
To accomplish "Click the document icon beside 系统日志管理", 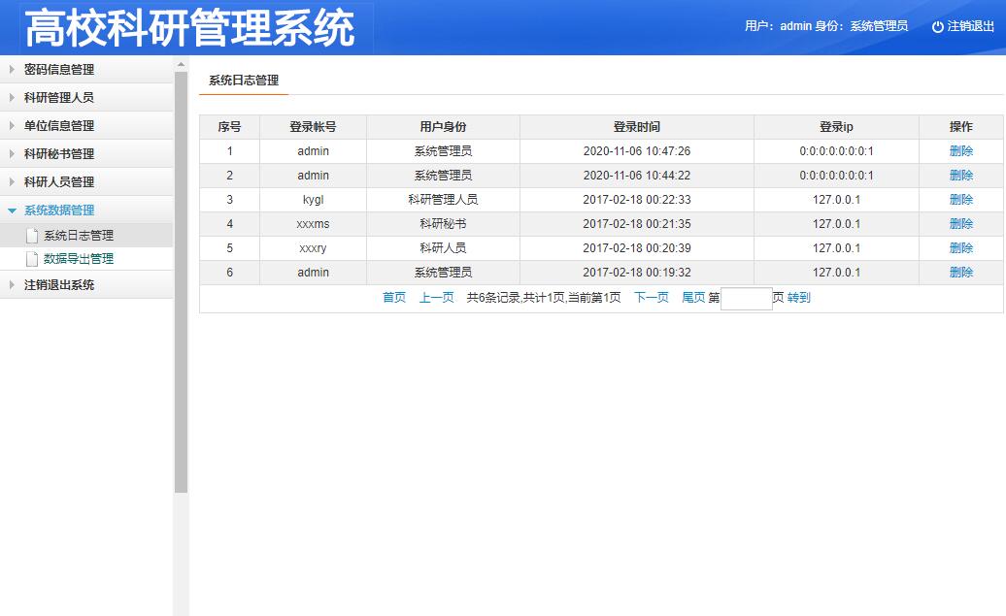I will (32, 234).
